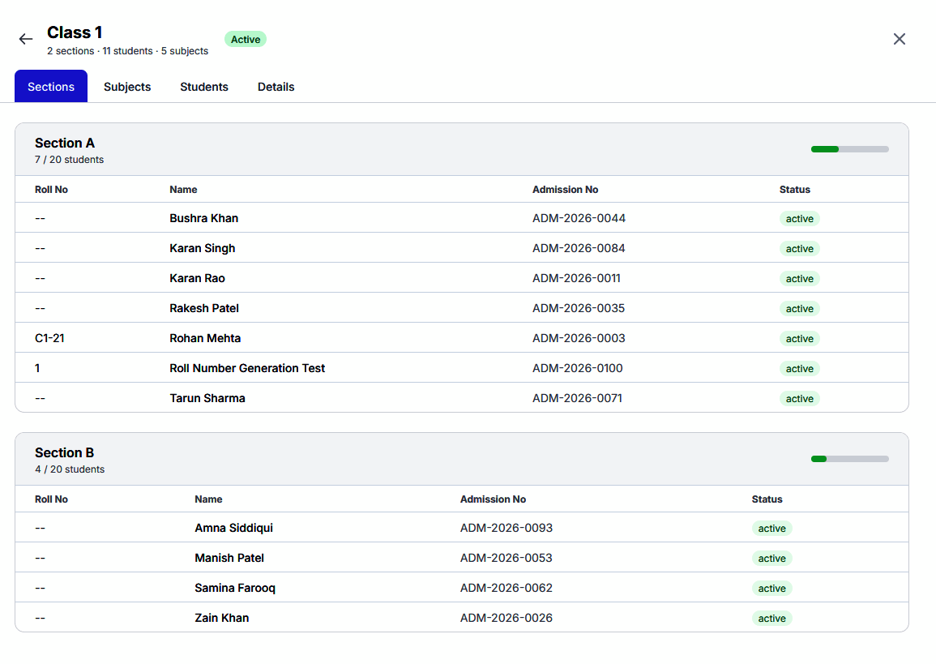This screenshot has height=664, width=936.
Task: Switch to the Subjects tab
Action: 127,87
